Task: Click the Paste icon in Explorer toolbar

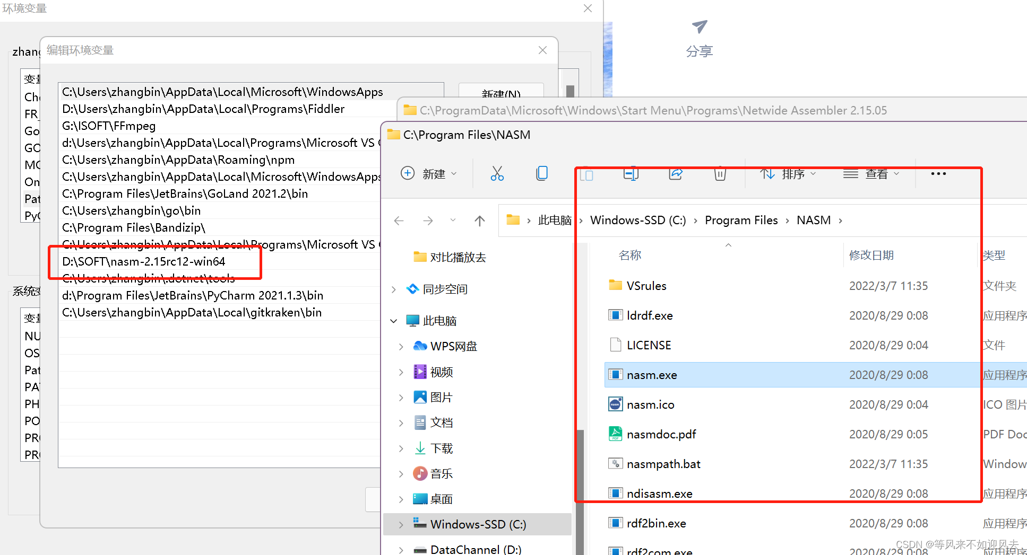Action: [x=586, y=173]
